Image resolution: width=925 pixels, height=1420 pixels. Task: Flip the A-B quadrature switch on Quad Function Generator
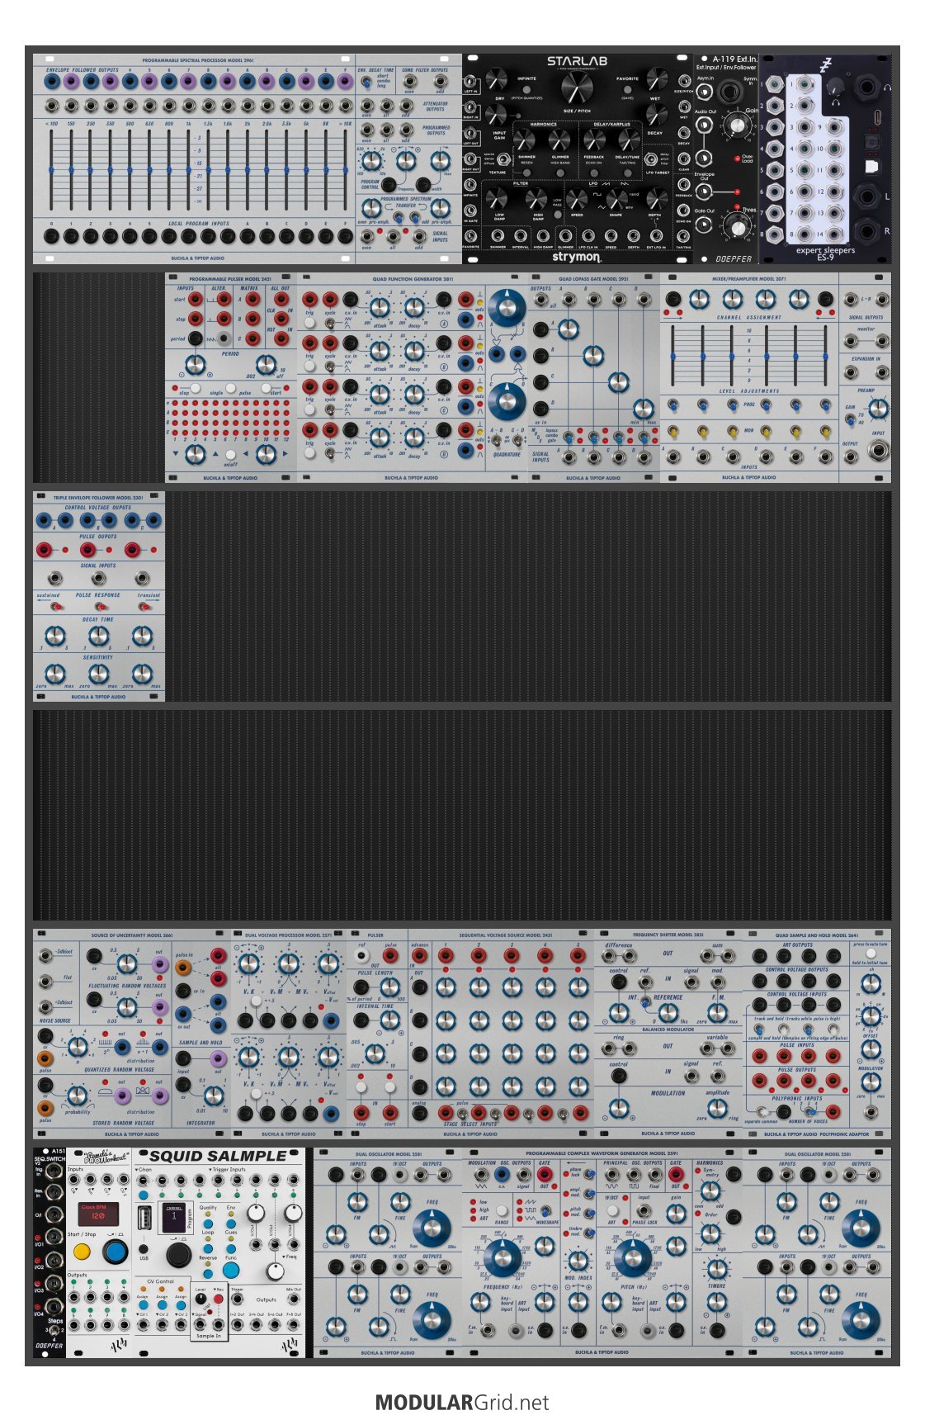(498, 439)
